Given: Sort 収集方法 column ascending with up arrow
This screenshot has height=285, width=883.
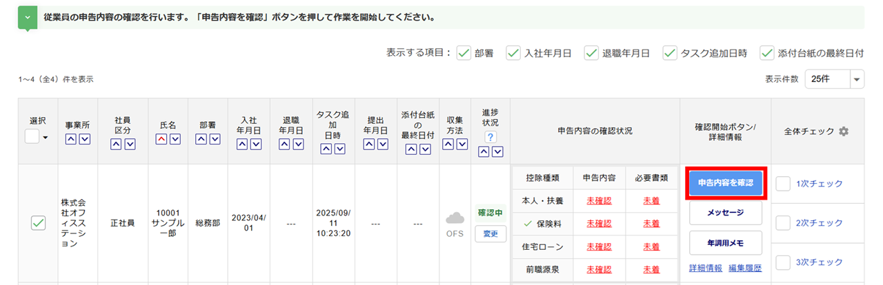Looking at the screenshot, I should click(448, 145).
